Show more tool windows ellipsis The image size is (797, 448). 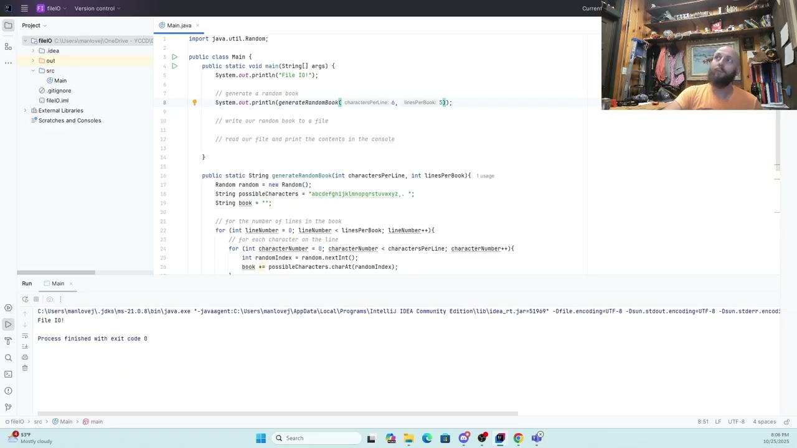8,63
